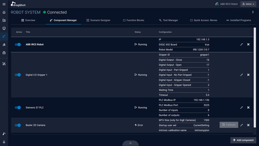259x146 pixels.
Task: Open notifications bell icon
Action: pyautogui.click(x=4, y=142)
